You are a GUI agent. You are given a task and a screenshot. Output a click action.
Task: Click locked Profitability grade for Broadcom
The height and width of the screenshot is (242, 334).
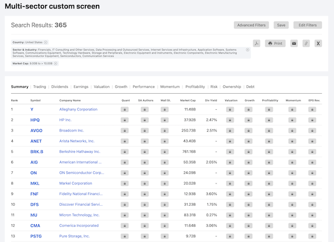[x=269, y=130]
